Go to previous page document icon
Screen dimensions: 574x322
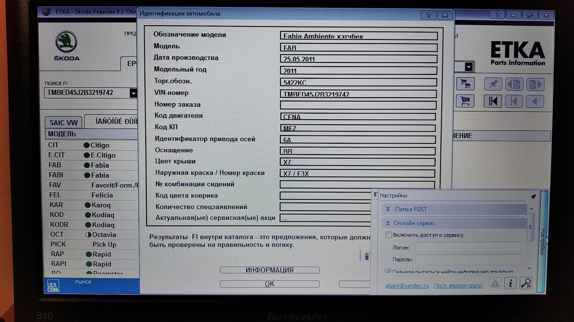(x=514, y=84)
